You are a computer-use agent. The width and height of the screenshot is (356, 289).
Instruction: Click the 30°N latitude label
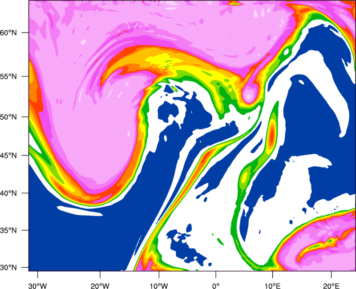[8, 268]
